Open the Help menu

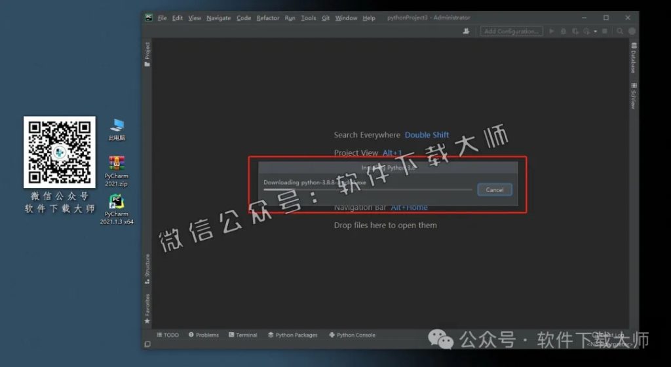click(369, 18)
